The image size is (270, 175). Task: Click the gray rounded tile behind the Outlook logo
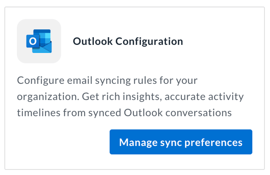tap(39, 41)
